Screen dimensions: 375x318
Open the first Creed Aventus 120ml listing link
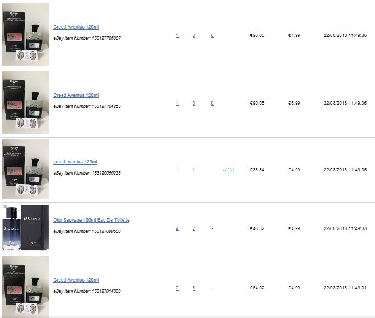click(x=76, y=27)
